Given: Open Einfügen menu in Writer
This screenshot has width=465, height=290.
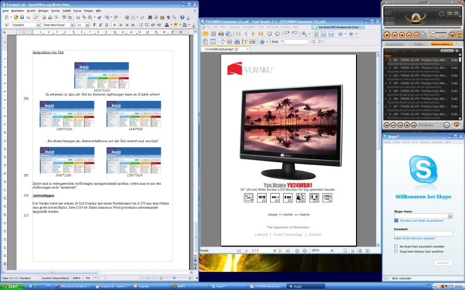Looking at the screenshot, I should (43, 11).
